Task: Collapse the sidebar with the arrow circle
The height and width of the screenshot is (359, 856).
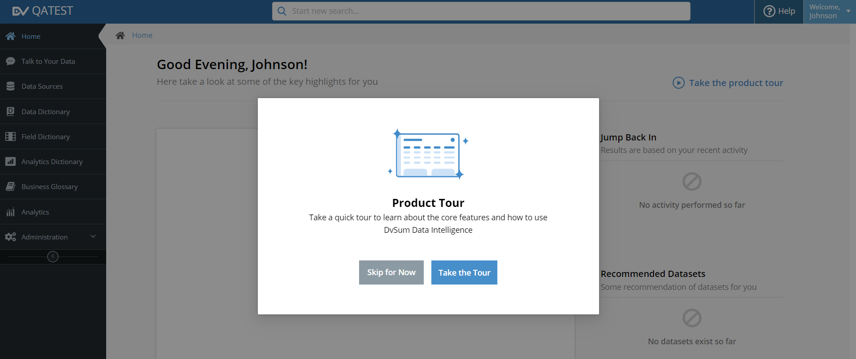Action: [53, 256]
